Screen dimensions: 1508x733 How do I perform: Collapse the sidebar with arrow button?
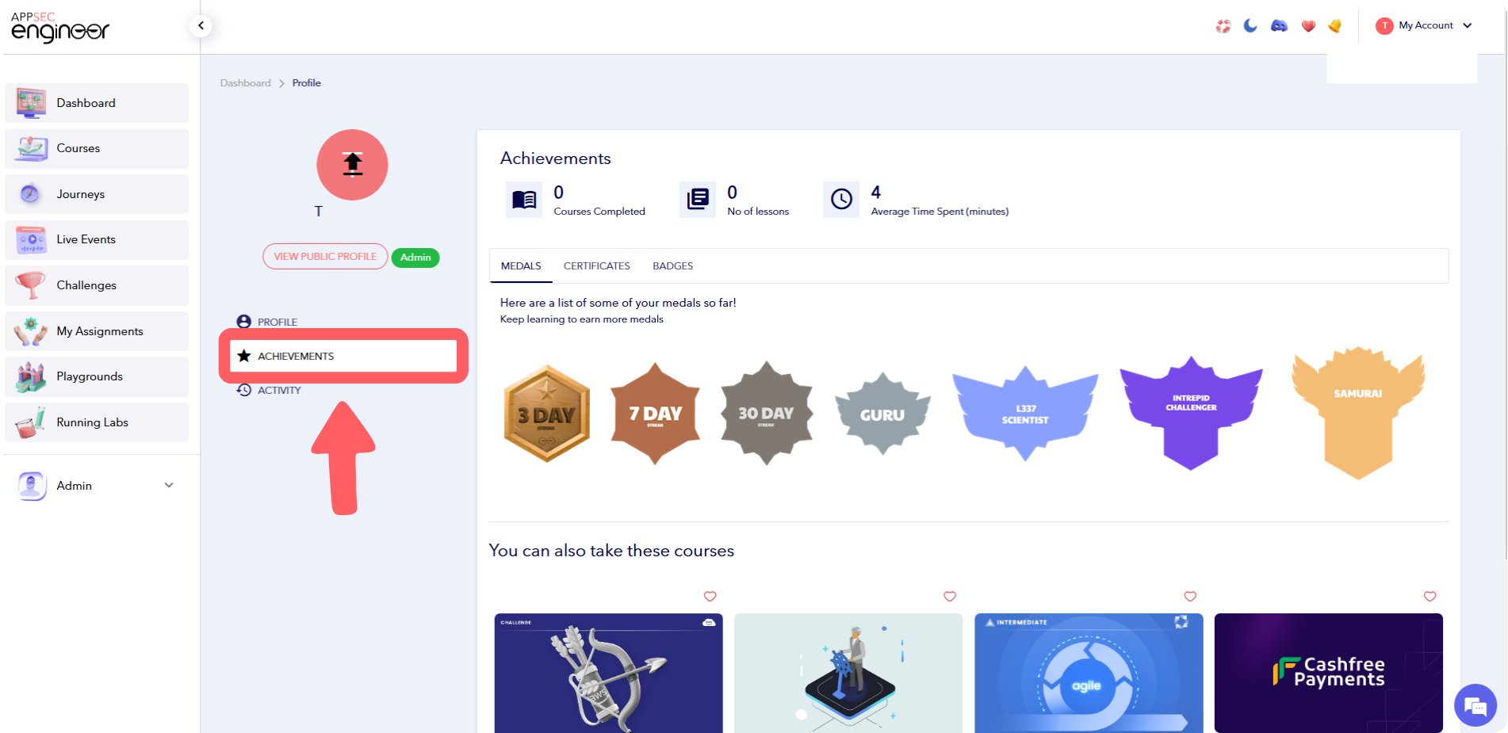[201, 26]
